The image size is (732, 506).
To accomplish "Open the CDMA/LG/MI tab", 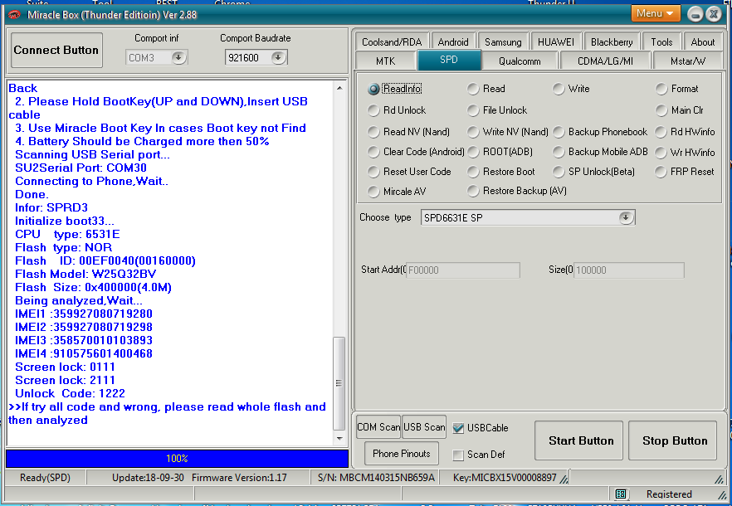I will [x=605, y=61].
